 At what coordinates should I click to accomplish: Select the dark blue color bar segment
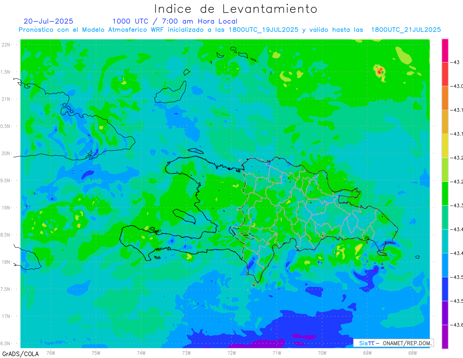pos(445,288)
